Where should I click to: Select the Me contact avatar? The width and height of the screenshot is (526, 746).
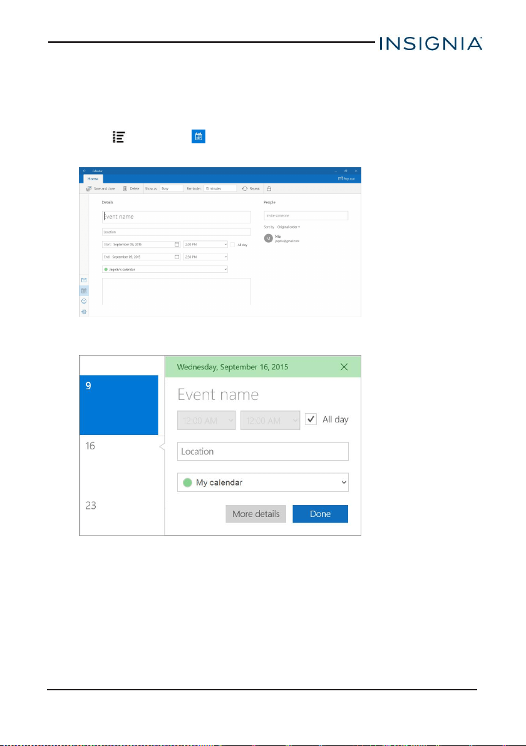point(269,238)
